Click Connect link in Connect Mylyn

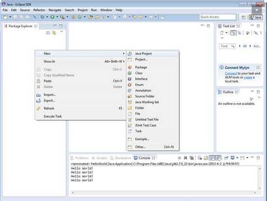231,74
